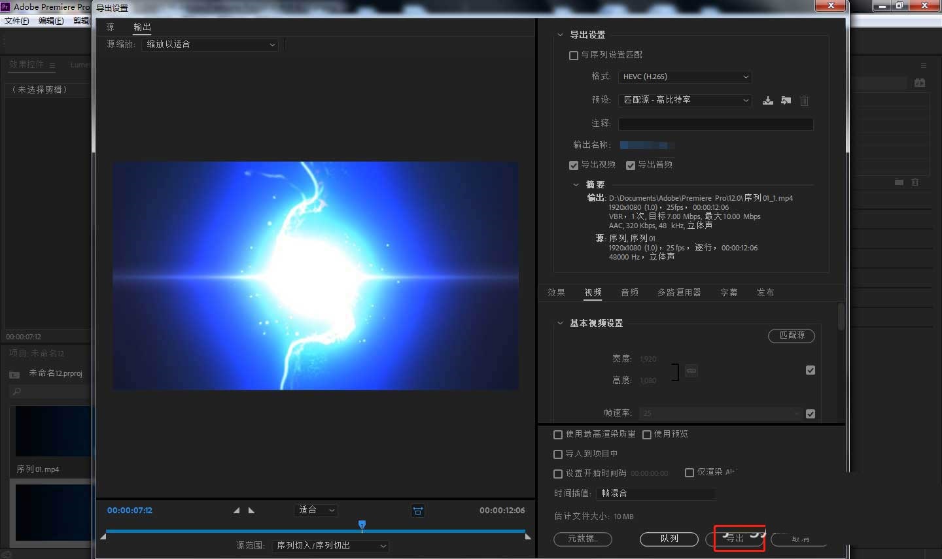
Task: Click the Premiere Pro application icon
Action: click(7, 7)
